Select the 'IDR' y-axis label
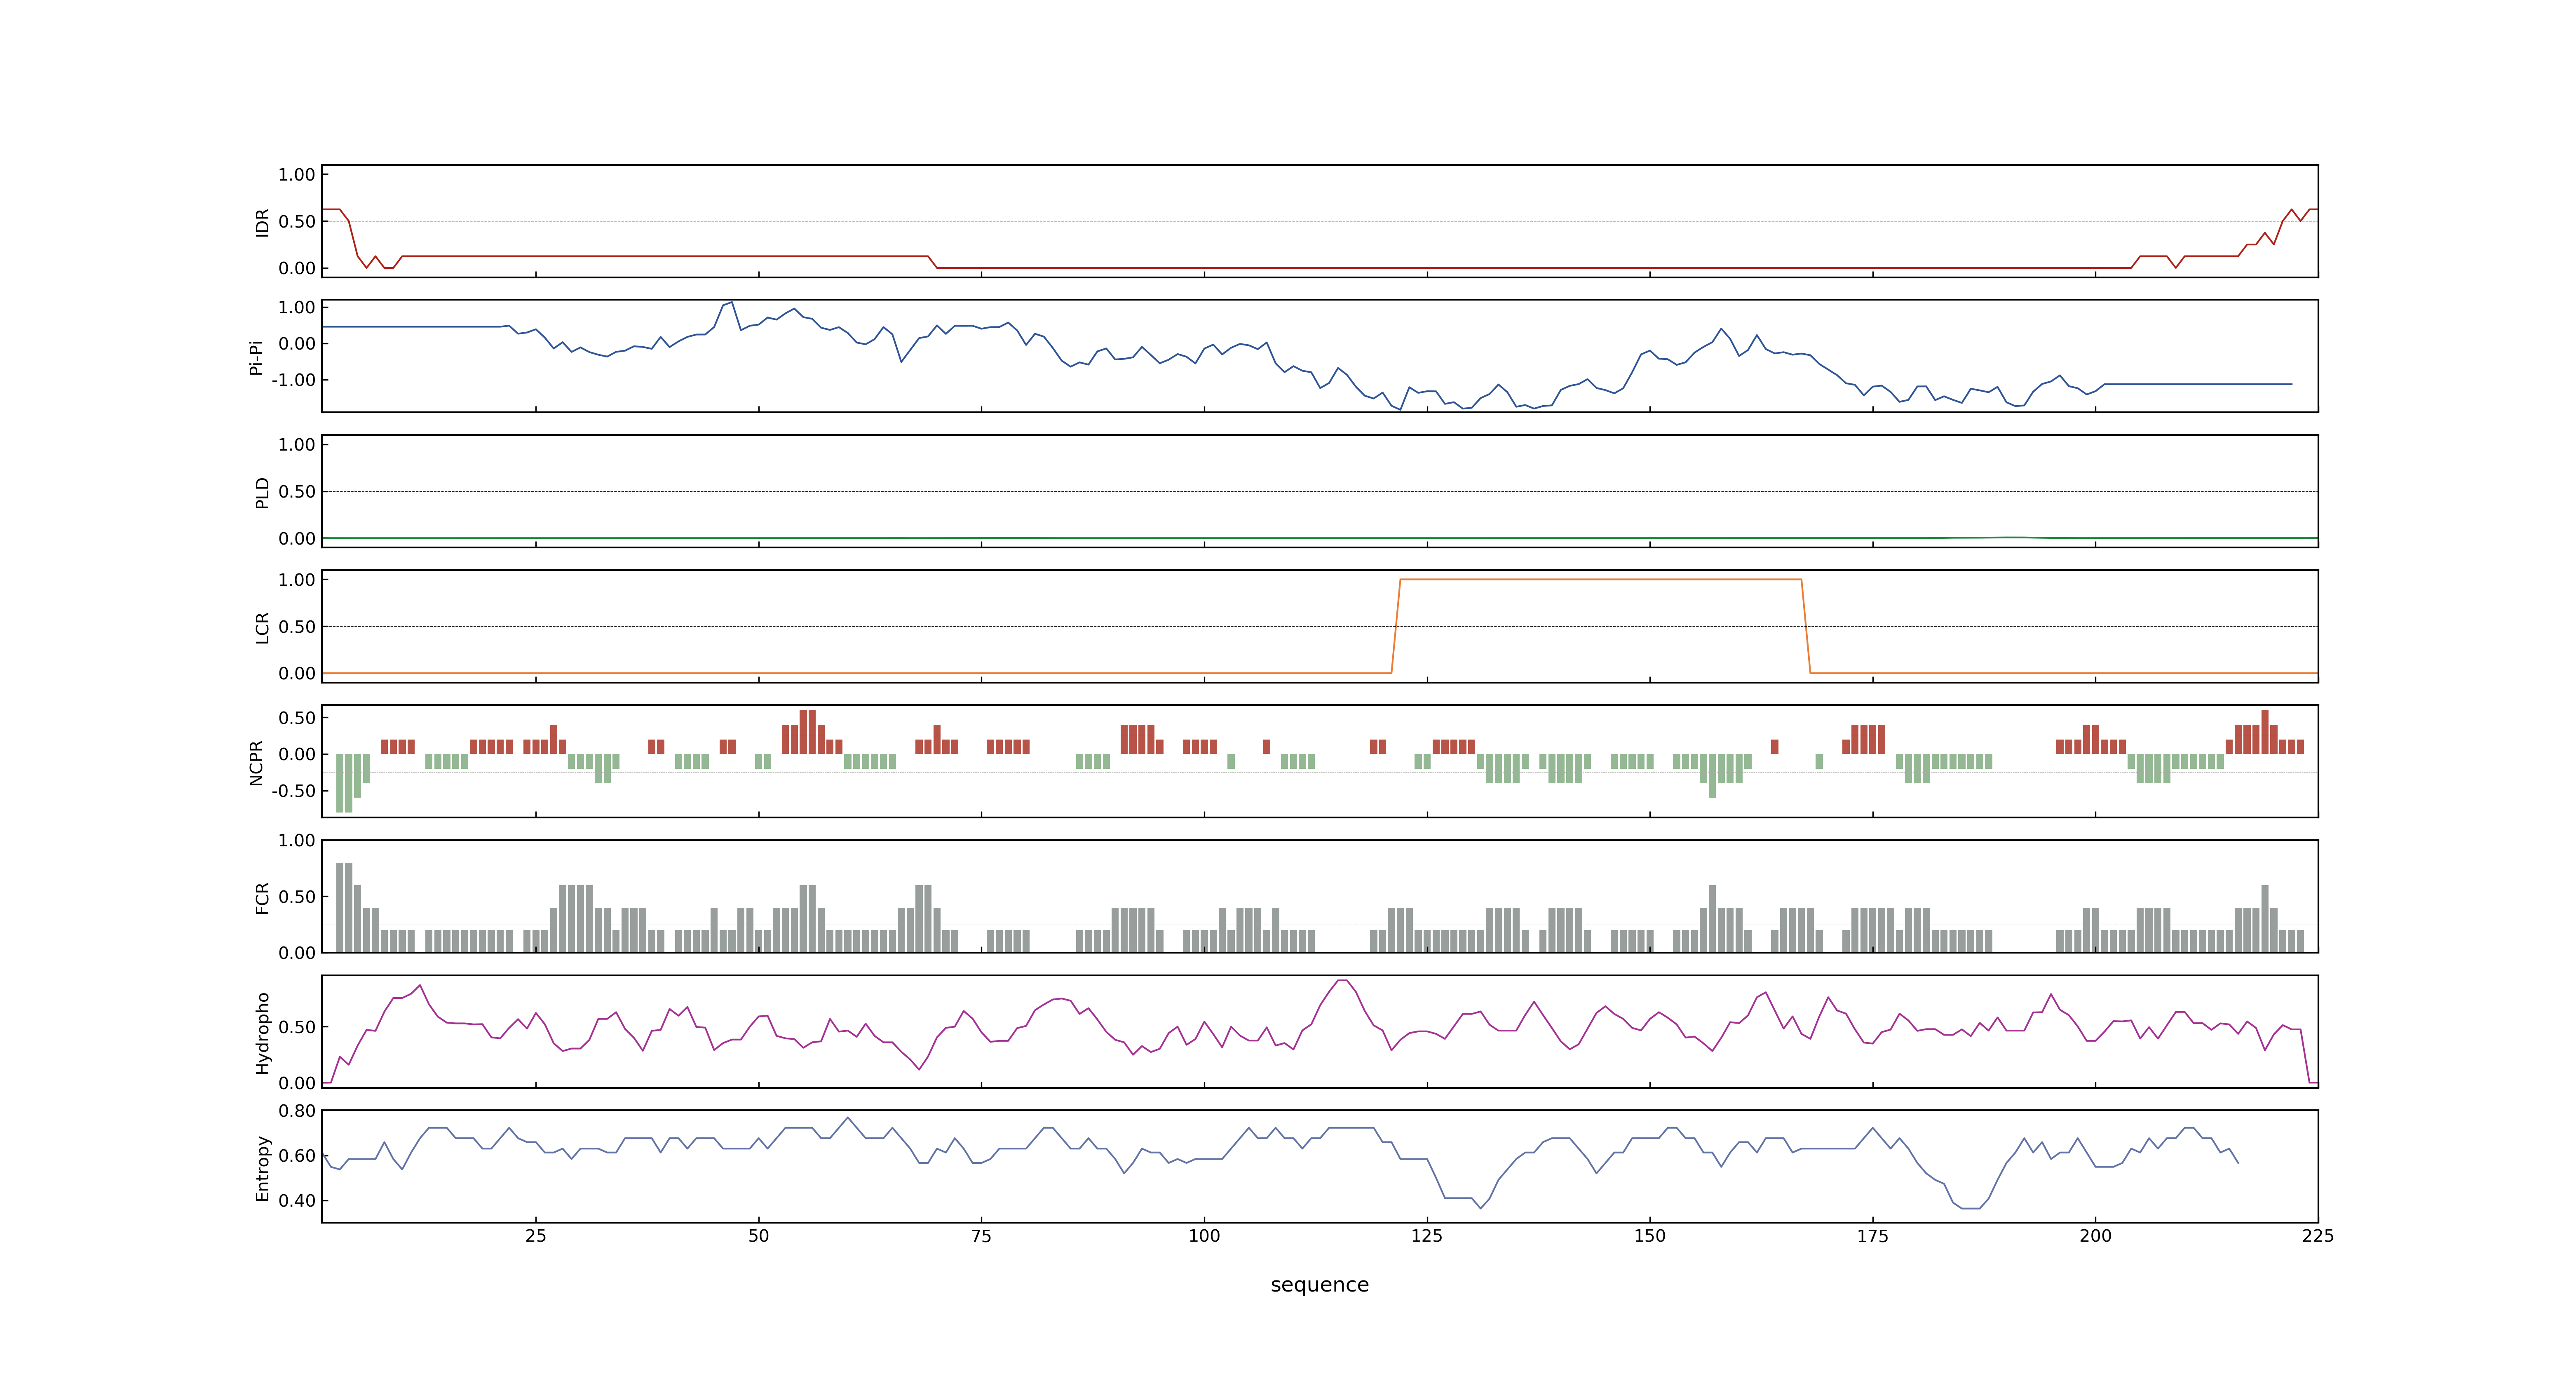 coord(263,222)
